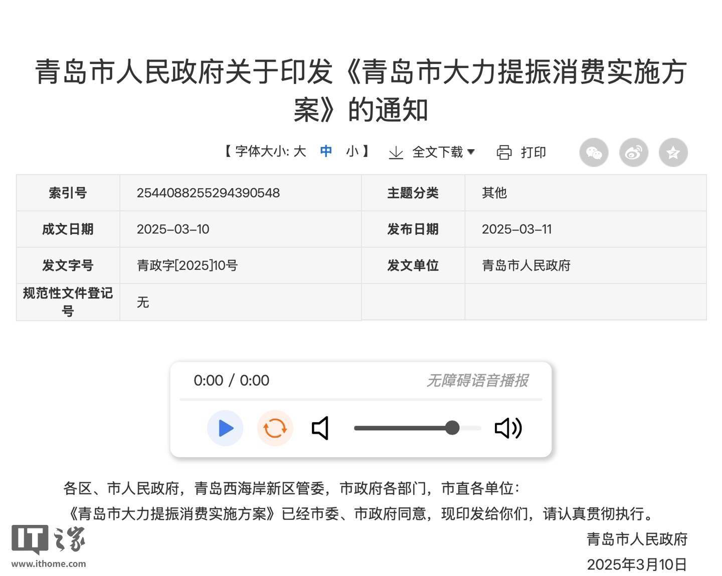This screenshot has height=576, width=722.
Task: Click 青岛市人民政府 in the 发文单位 row
Action: [x=526, y=265]
